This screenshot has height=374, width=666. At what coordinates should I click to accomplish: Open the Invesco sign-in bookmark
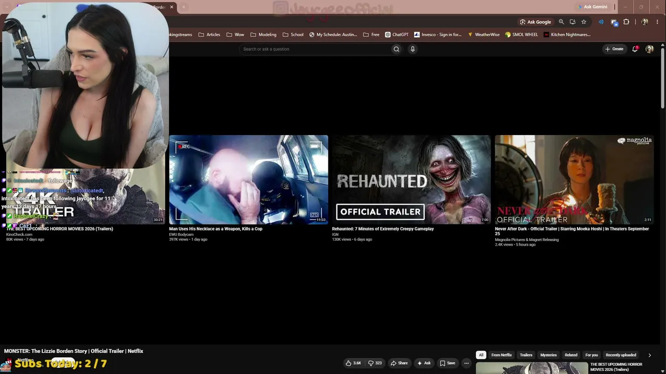[438, 35]
